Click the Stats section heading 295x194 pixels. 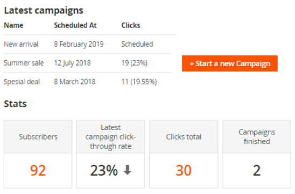(x=15, y=104)
